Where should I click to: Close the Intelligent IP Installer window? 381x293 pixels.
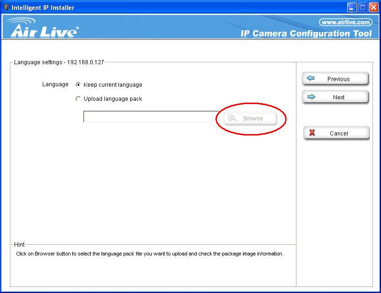(373, 7)
